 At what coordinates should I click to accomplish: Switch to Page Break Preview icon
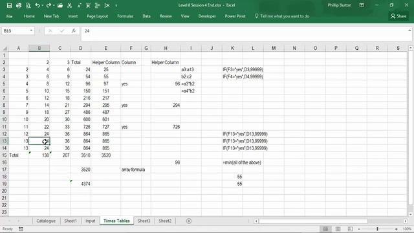[350, 229]
